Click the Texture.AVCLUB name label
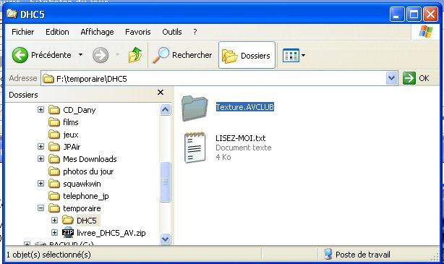The image size is (444, 264). coord(245,107)
